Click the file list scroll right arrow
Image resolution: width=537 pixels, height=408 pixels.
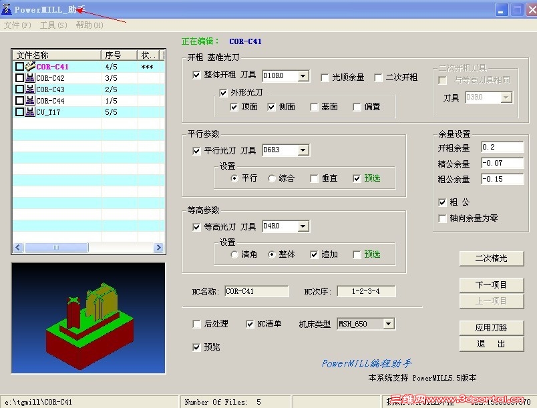[158, 247]
